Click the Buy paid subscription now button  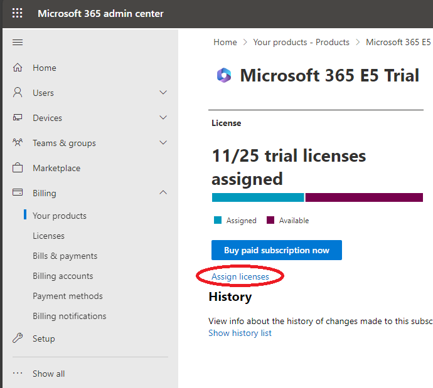click(277, 250)
